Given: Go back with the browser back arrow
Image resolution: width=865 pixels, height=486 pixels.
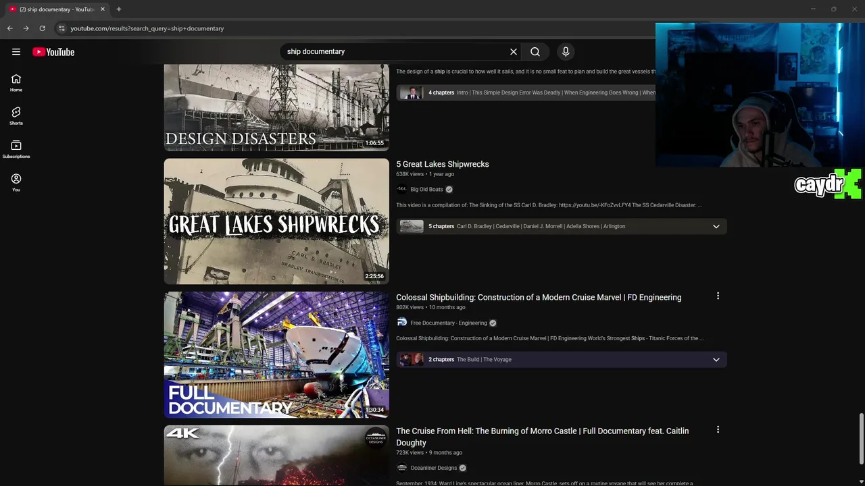Looking at the screenshot, I should 9,28.
